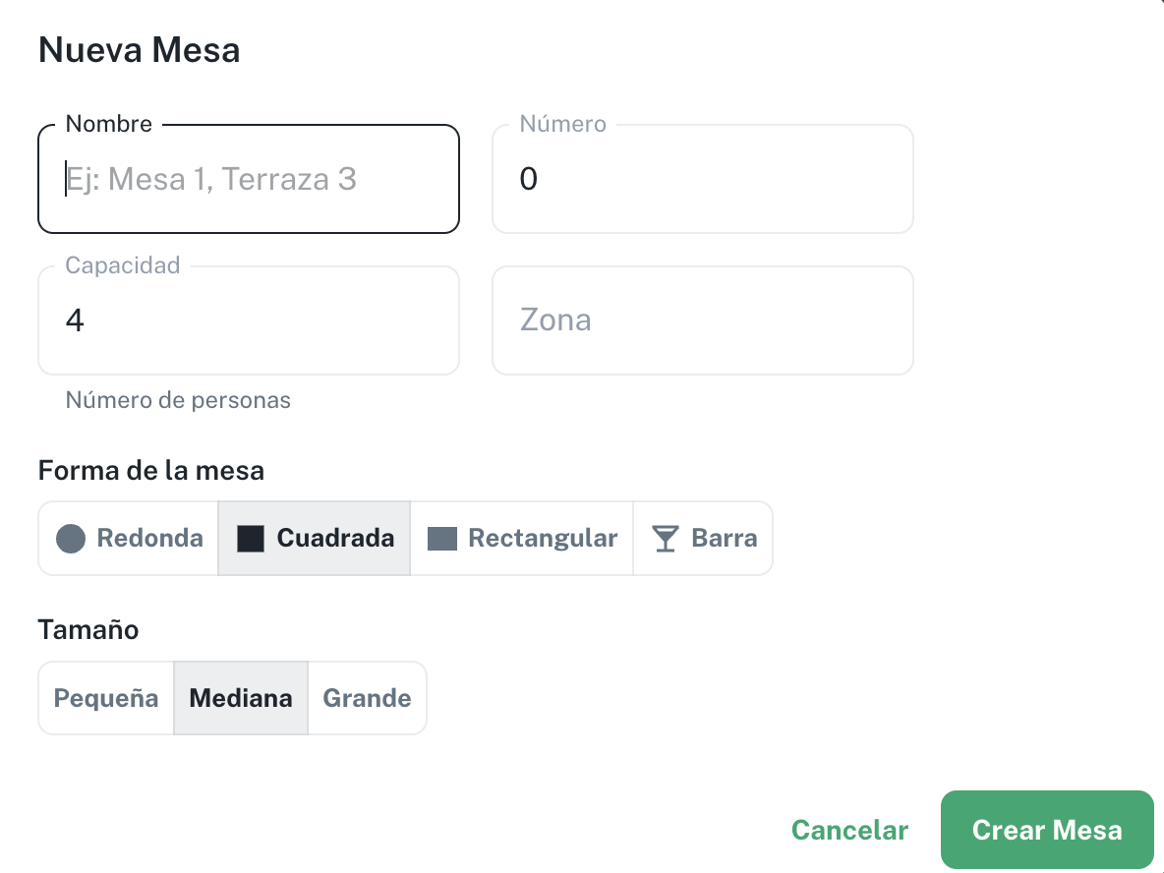Click the 'Número de personas' helper text
The width and height of the screenshot is (1164, 873).
click(178, 400)
